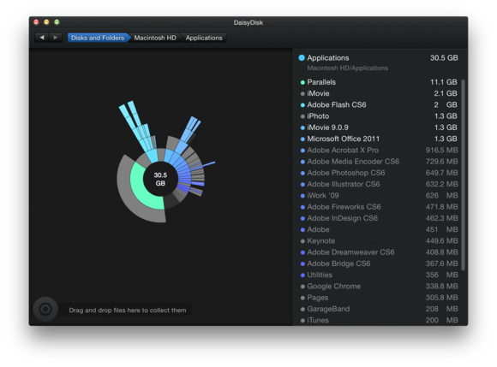The width and height of the screenshot is (497, 367).
Task: Select Microsoft Office 2011 row
Action: (379, 139)
